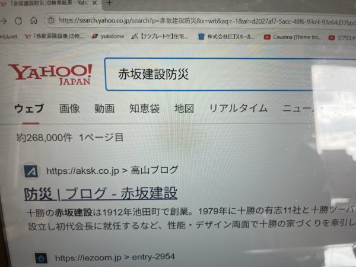Screen dimensions: 356x267
Task: Switch to the リアルタイム tab
Action: point(238,109)
